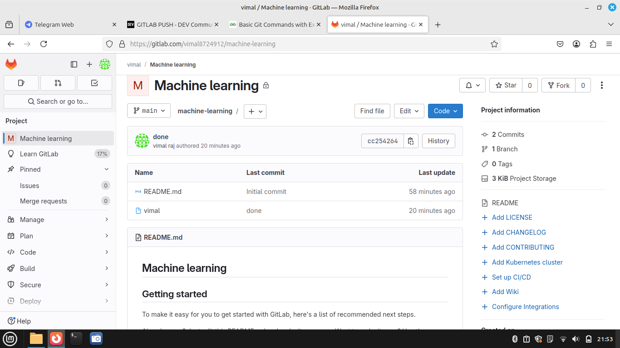
Task: Launch file manager from taskbar
Action: point(36,338)
